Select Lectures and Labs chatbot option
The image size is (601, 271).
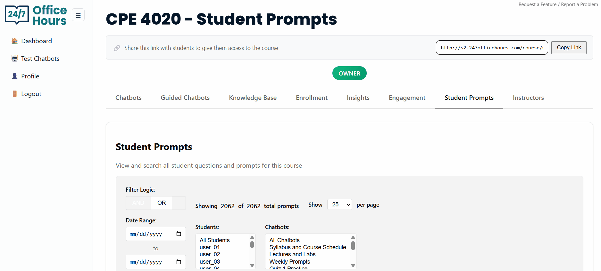(x=292, y=254)
